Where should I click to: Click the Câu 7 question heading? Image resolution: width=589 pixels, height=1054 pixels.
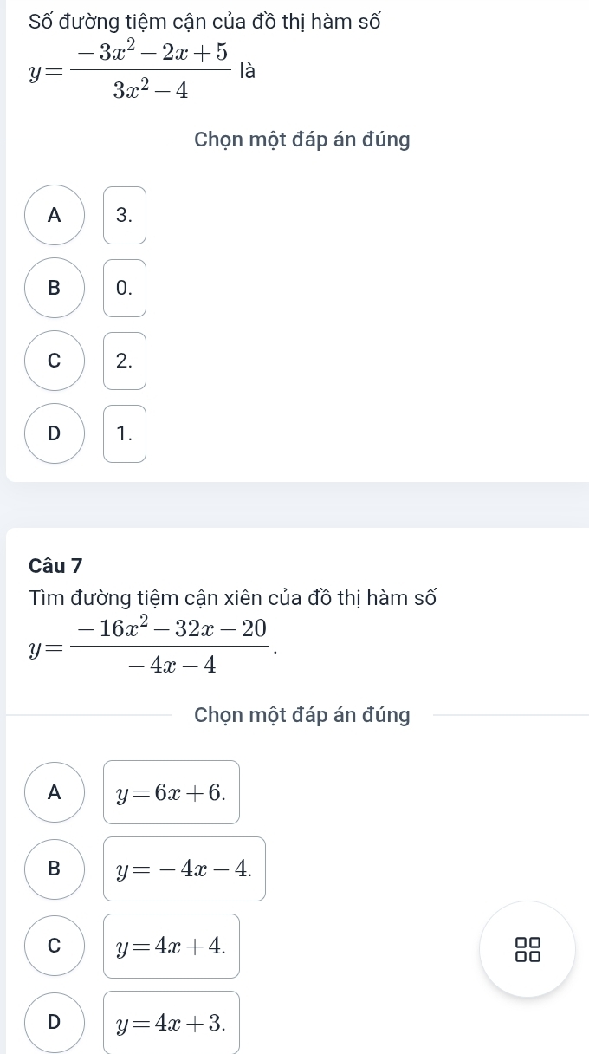pyautogui.click(x=55, y=566)
